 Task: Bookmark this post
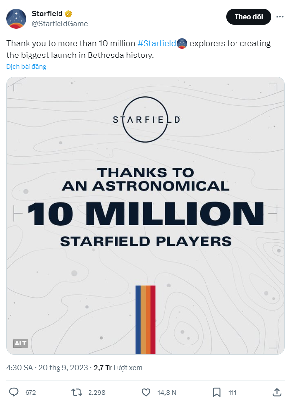click(x=217, y=392)
